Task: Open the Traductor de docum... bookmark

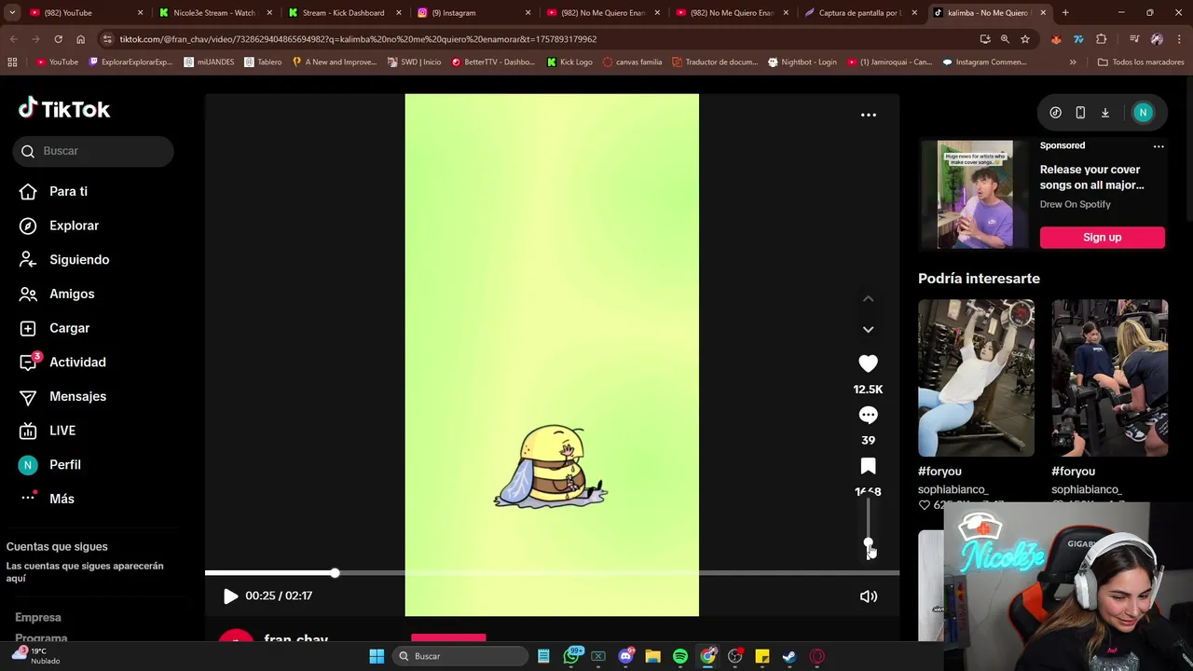Action: [x=714, y=62]
